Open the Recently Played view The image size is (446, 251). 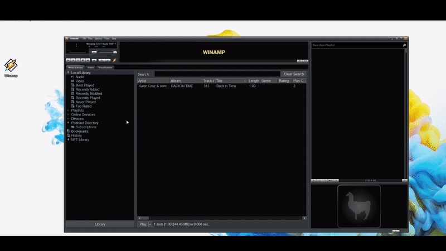coord(88,98)
